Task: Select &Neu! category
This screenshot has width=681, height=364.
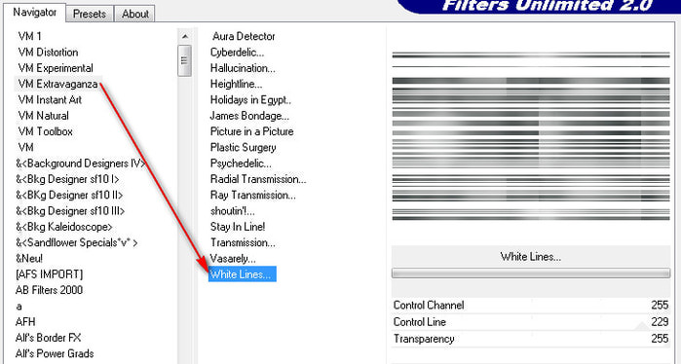Action: (29, 259)
